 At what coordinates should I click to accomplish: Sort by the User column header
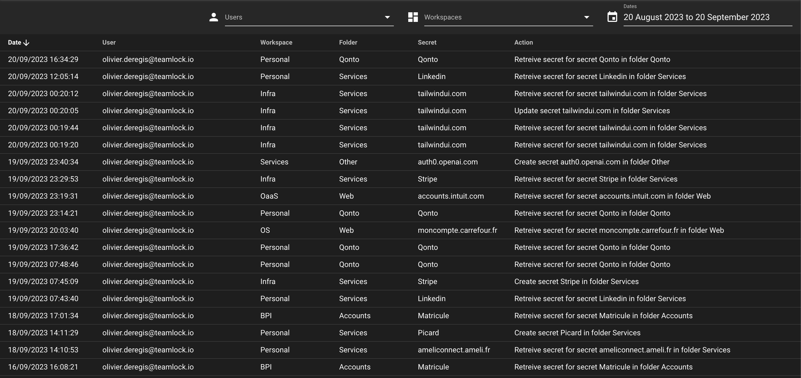click(x=109, y=42)
